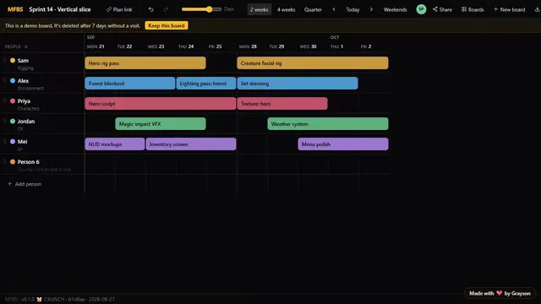Viewport: 541px width, 304px height.
Task: Open the Boards list
Action: [473, 9]
